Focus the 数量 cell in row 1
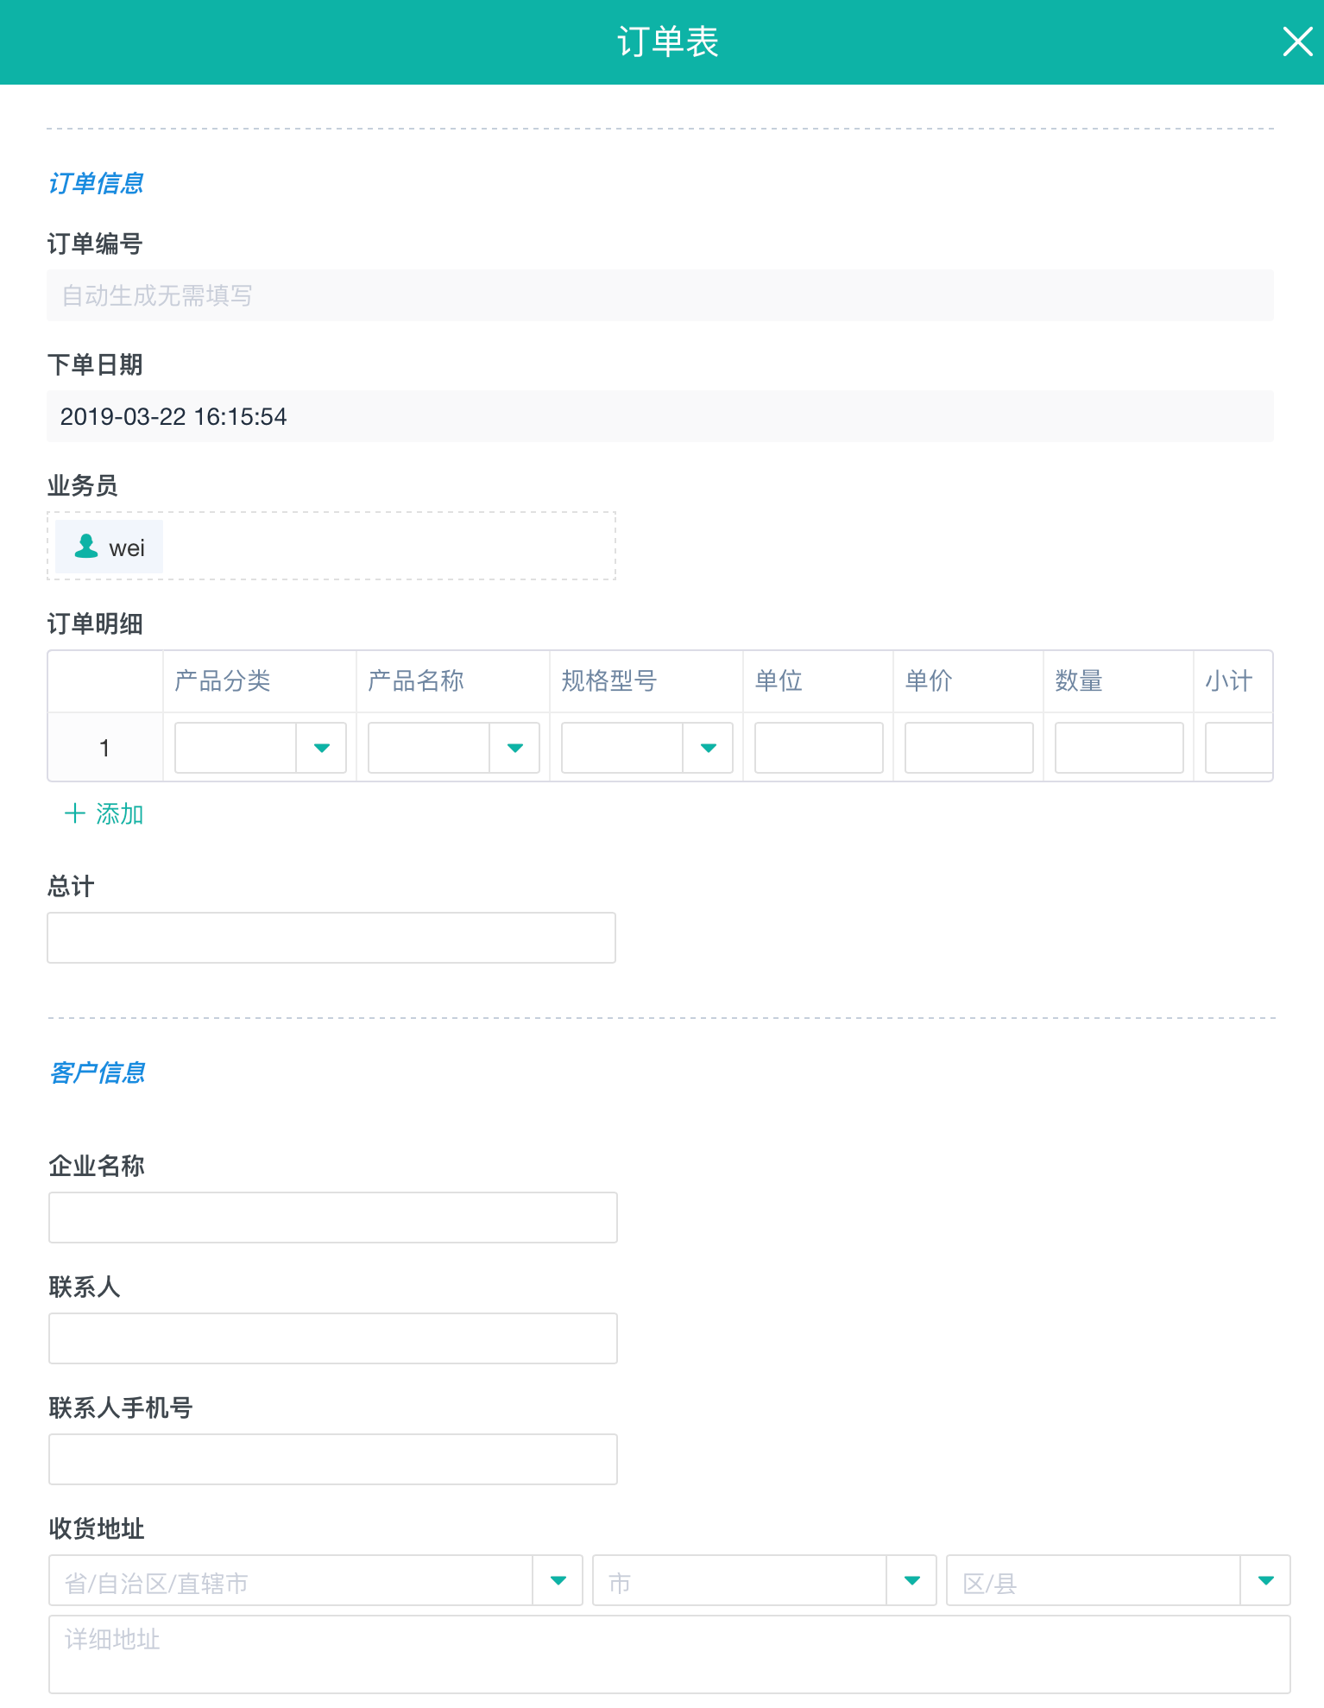Viewport: 1324px width, 1708px height. click(x=1119, y=748)
